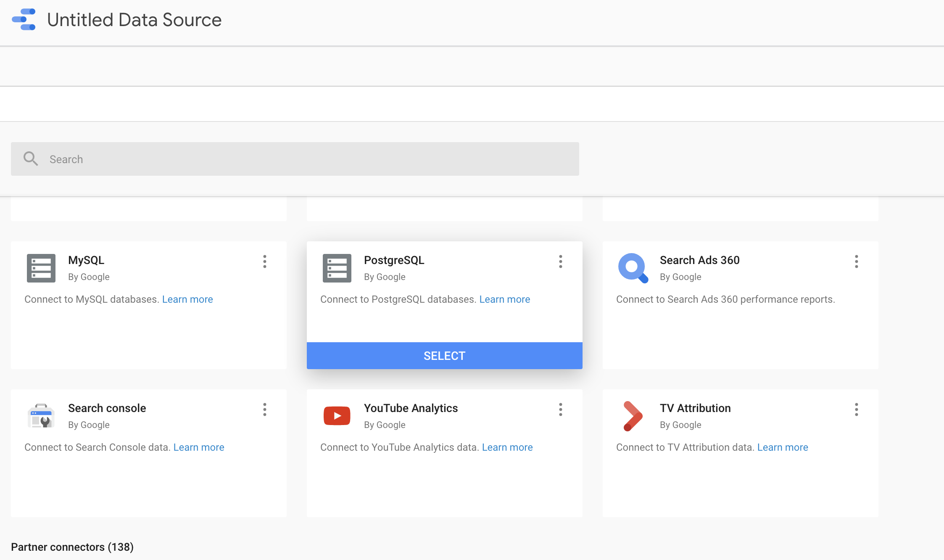Click the search magnifier icon
944x560 pixels.
pos(31,159)
